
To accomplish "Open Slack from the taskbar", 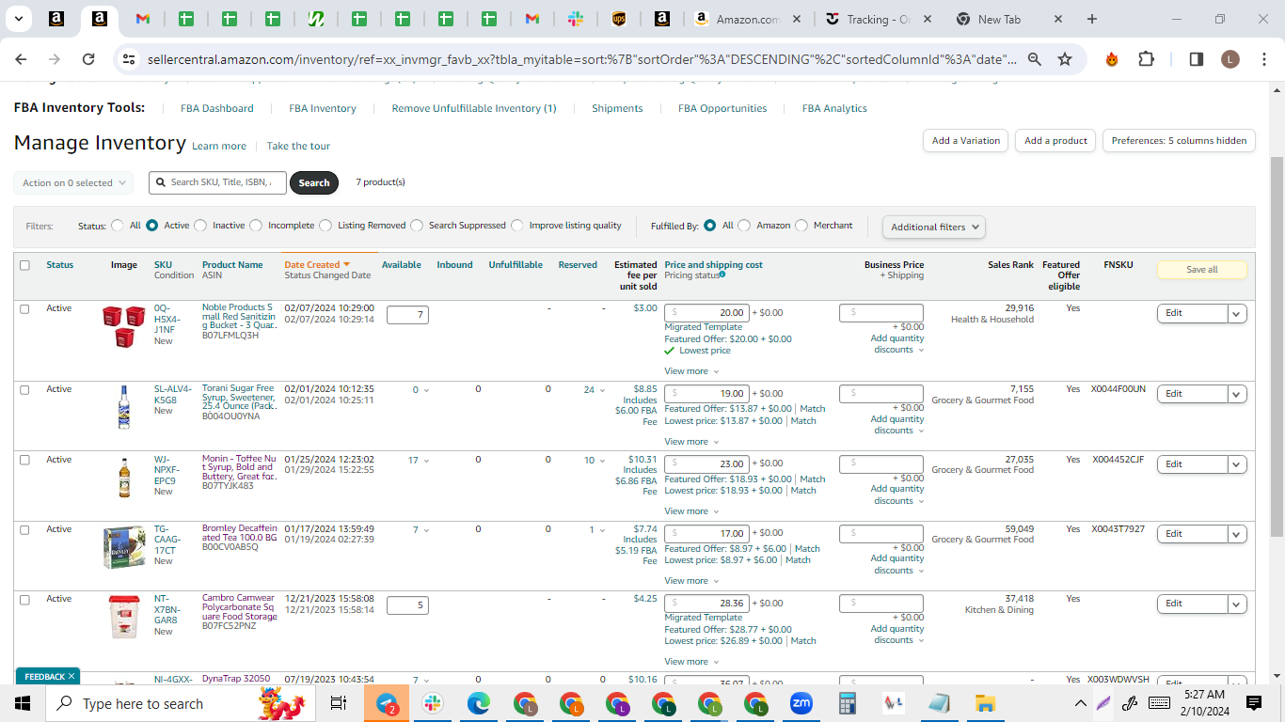I will pos(433,703).
